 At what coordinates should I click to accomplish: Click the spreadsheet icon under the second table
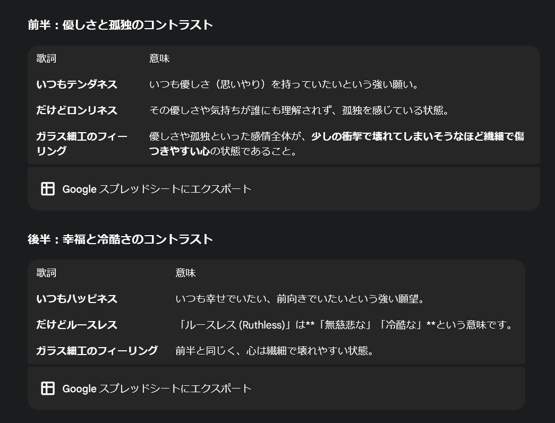click(x=48, y=389)
